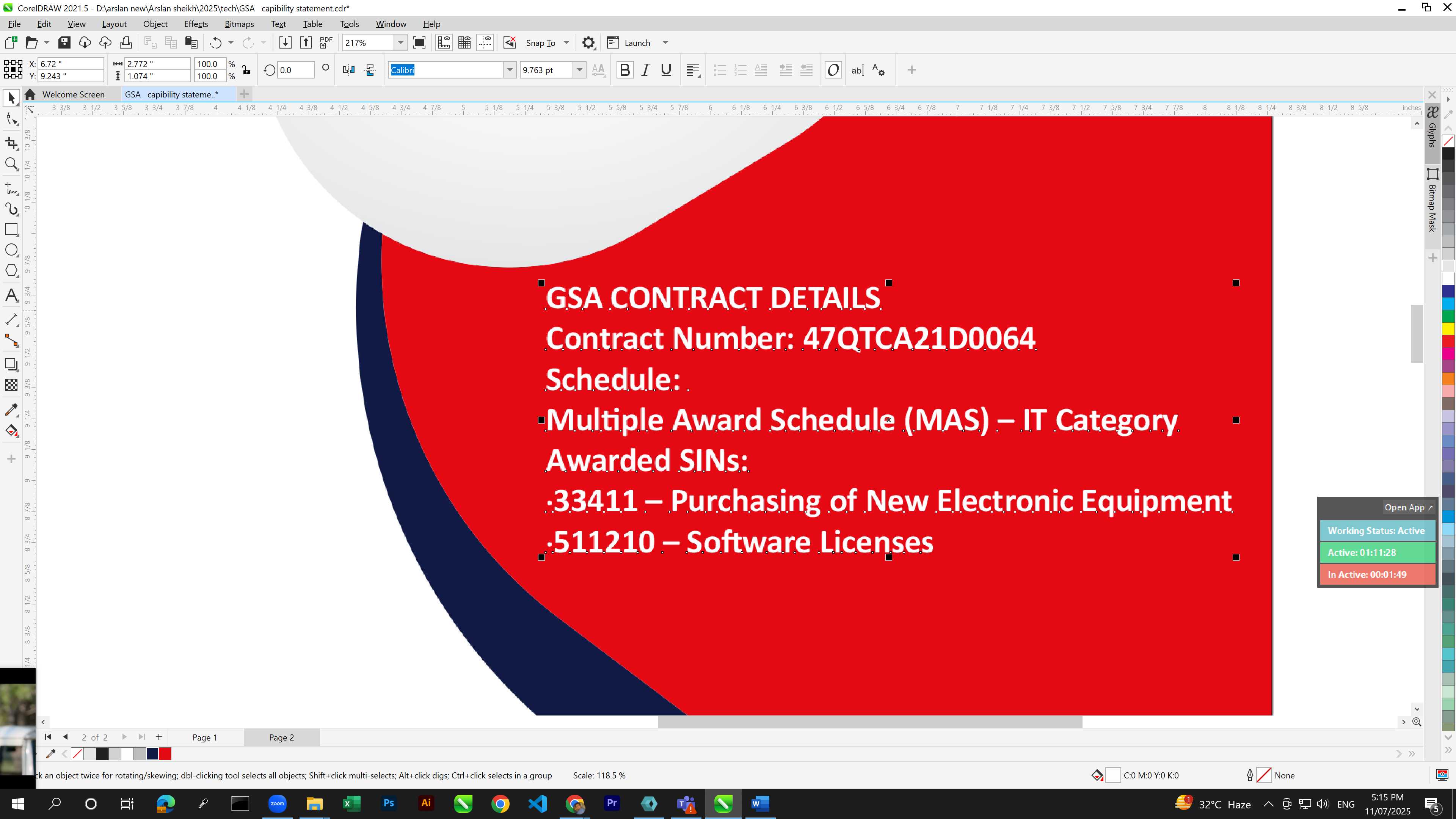
Task: Select the Ellipse tool
Action: 11,250
